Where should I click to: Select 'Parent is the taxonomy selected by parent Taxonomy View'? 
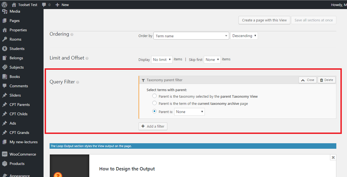(154, 96)
